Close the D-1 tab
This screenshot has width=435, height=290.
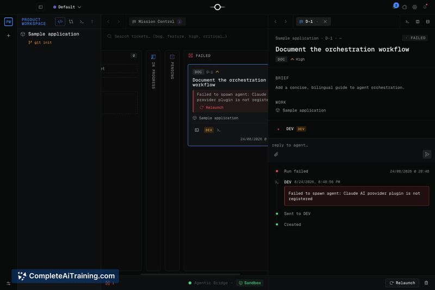click(325, 22)
